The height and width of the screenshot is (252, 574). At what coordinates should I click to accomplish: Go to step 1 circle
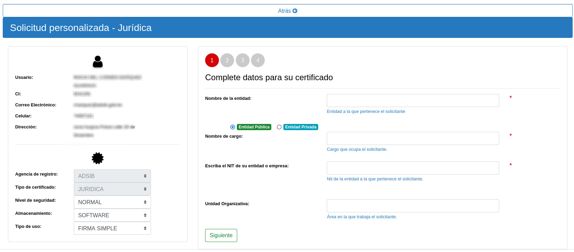tap(212, 60)
